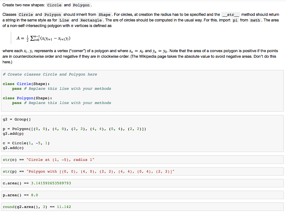Click the area formula for polygon A

(43, 38)
